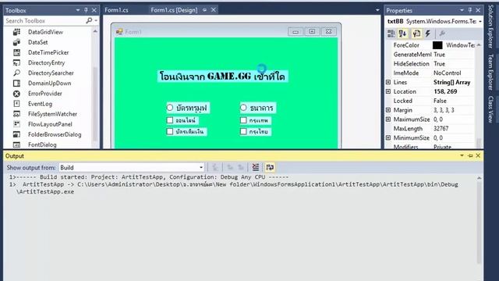Viewport: 499px width, 281px height.
Task: Expand the Margin property
Action: point(388,110)
